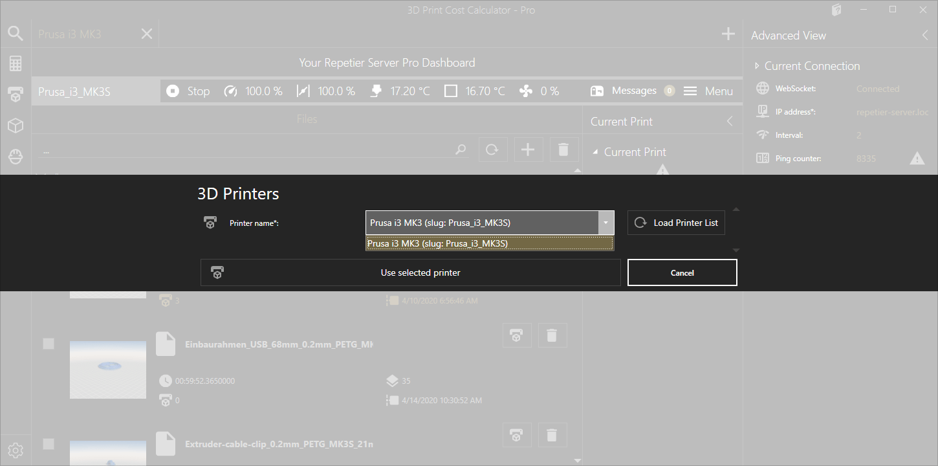The width and height of the screenshot is (938, 466).
Task: Click the file list scroll up arrow
Action: click(x=578, y=171)
